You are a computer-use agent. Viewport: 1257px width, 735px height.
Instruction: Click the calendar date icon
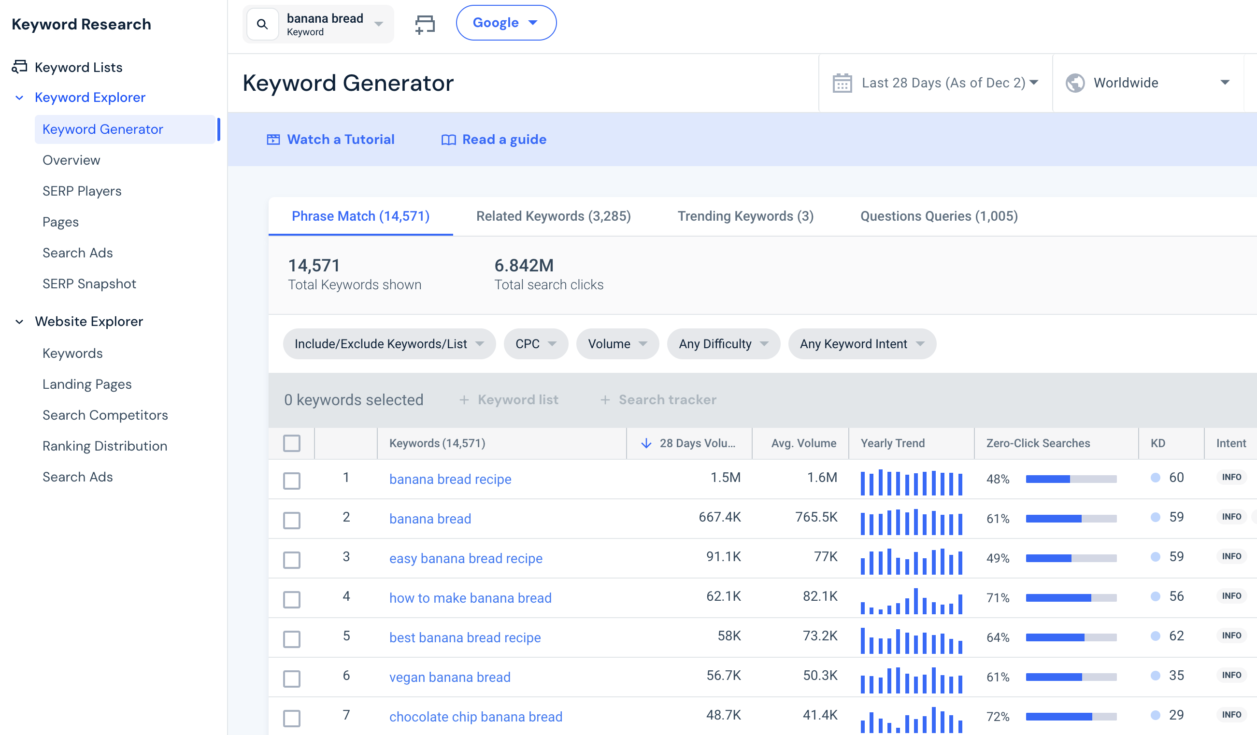tap(842, 82)
